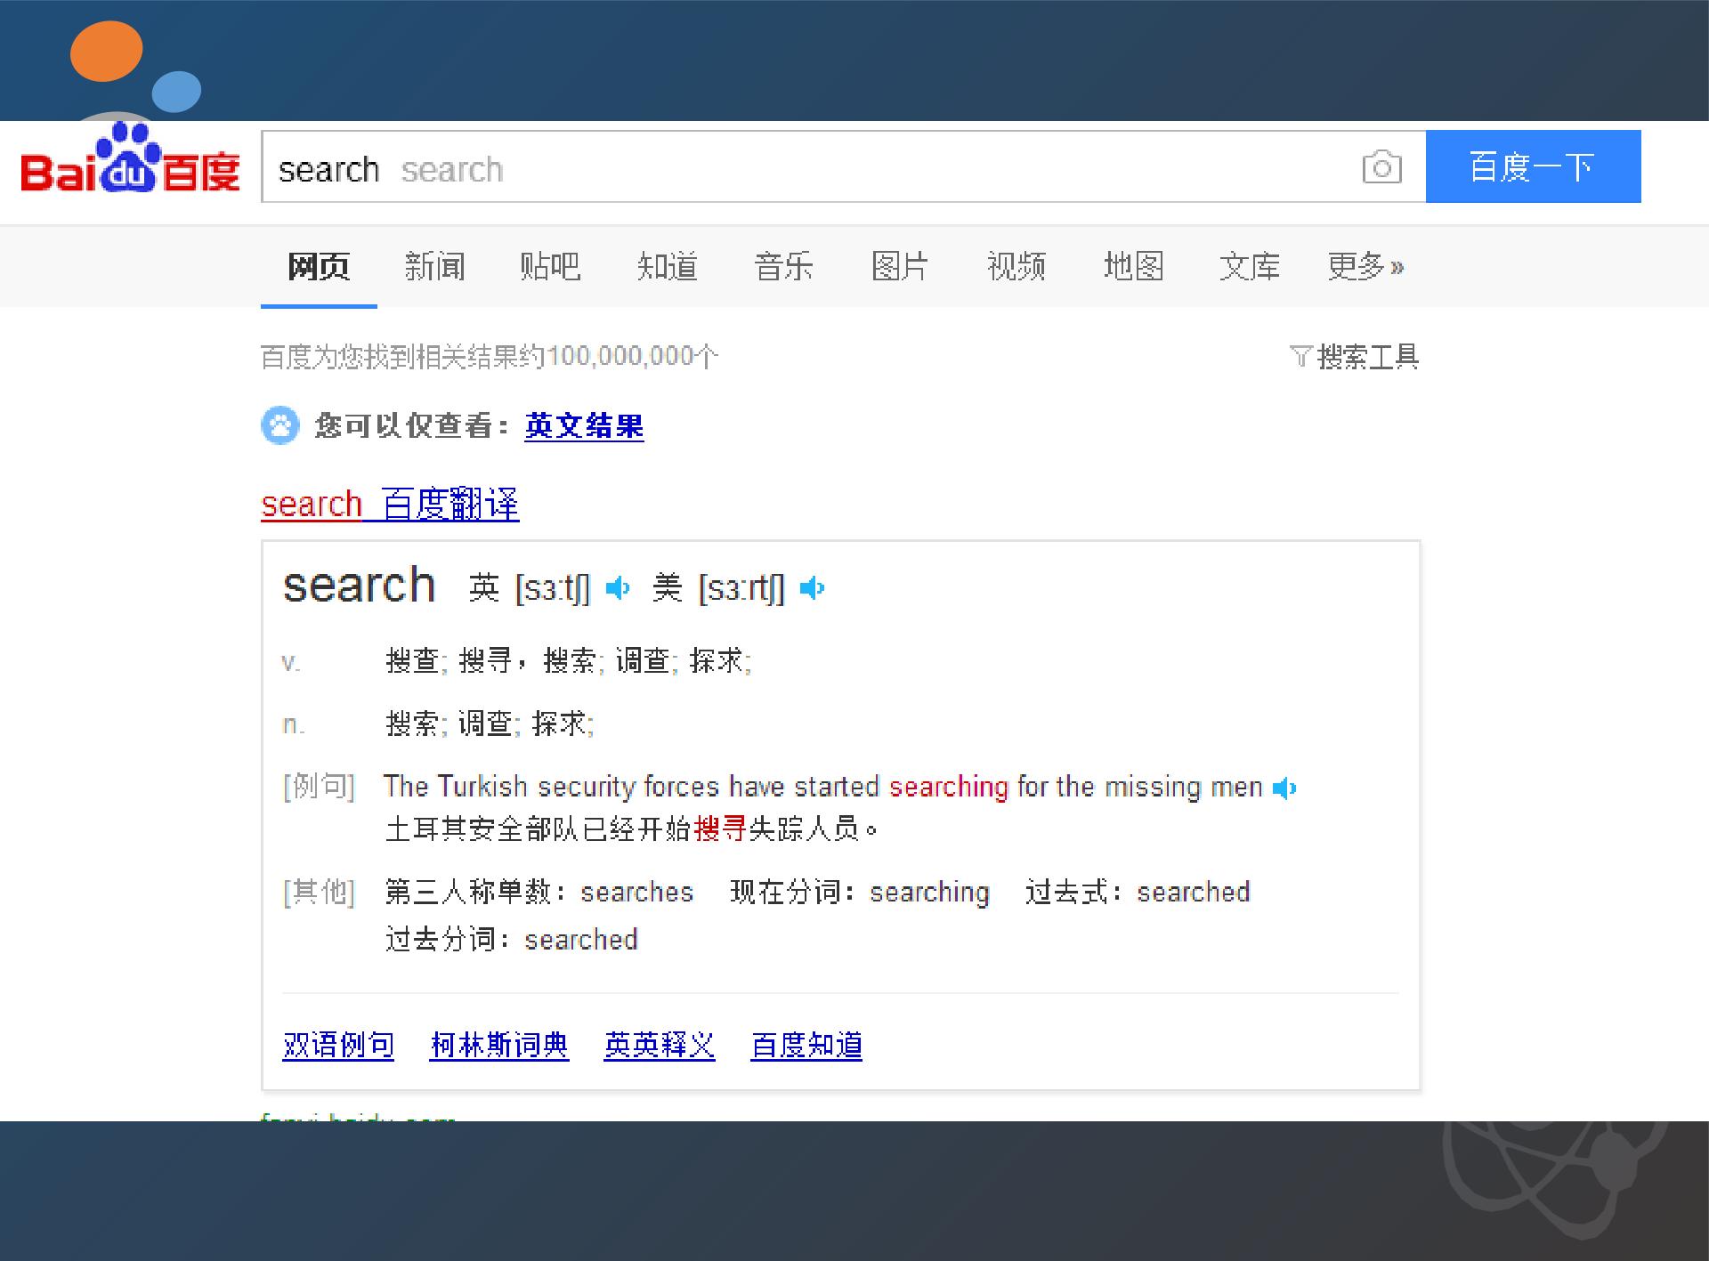Click the headword search in translation card
Screen dimensions: 1709x1261
[359, 586]
